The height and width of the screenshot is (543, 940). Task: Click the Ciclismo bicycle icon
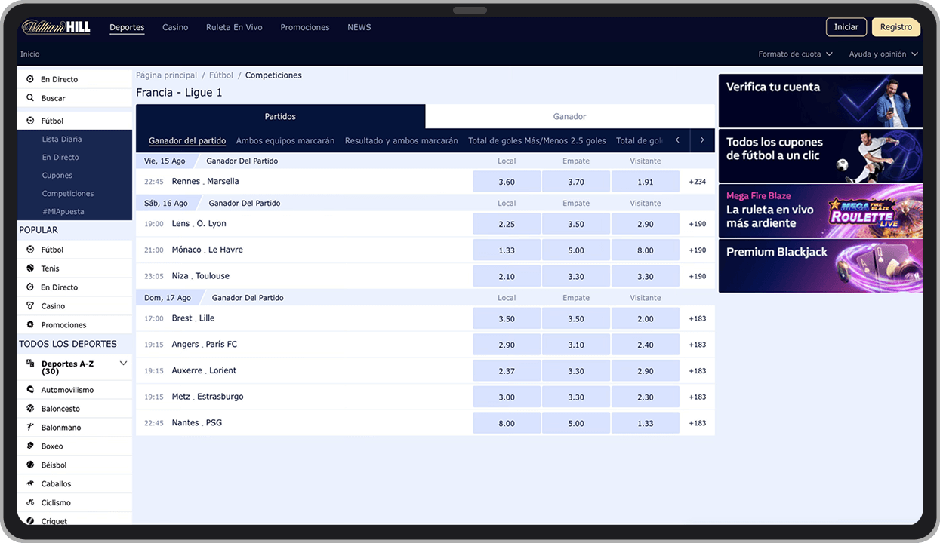(x=30, y=502)
